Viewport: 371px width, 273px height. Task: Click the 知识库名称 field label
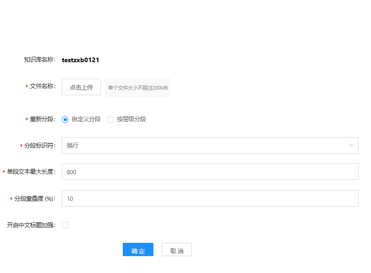tap(39, 60)
